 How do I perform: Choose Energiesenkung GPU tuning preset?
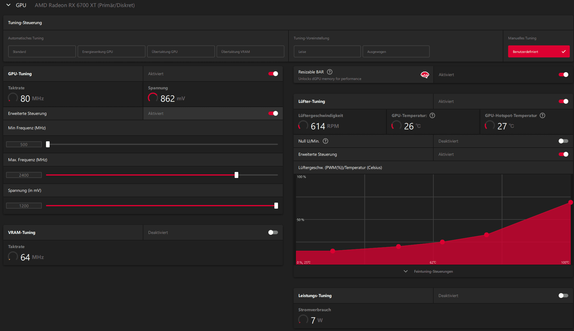[x=111, y=52]
